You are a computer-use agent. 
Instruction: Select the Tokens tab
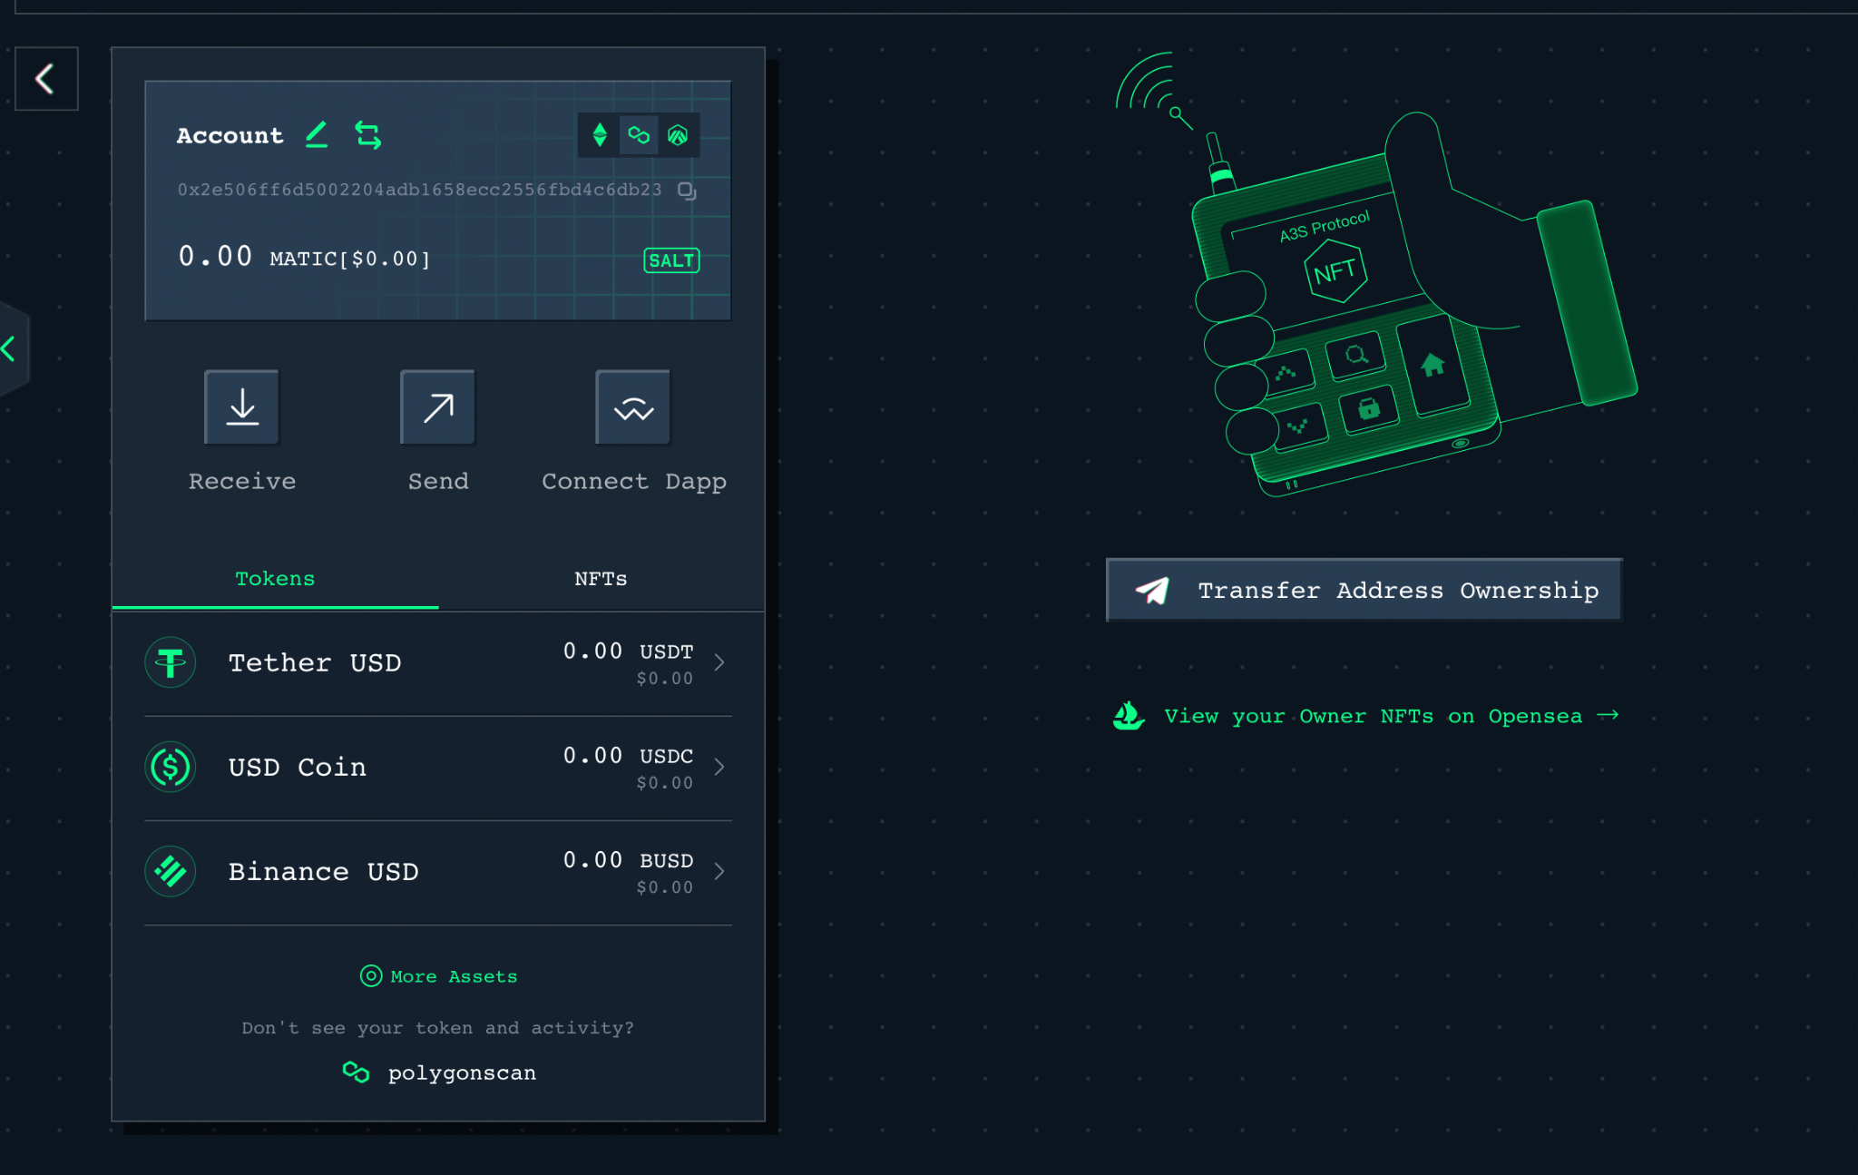point(275,579)
